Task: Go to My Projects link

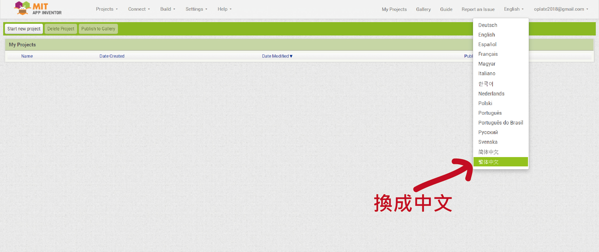Action: point(394,9)
